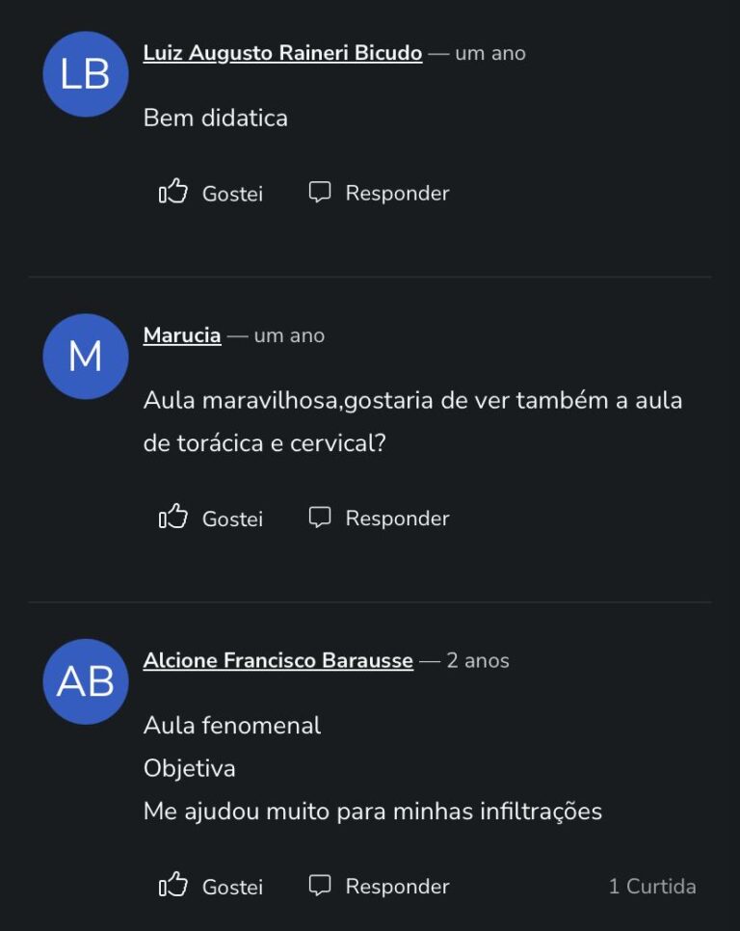Click the thumbs-up icon under Luiz's comment

pyautogui.click(x=173, y=192)
